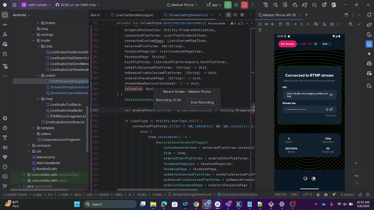Collapse the studio folder in project tree
Image resolution: width=374 pixels, height=210 pixels.
click(33, 41)
